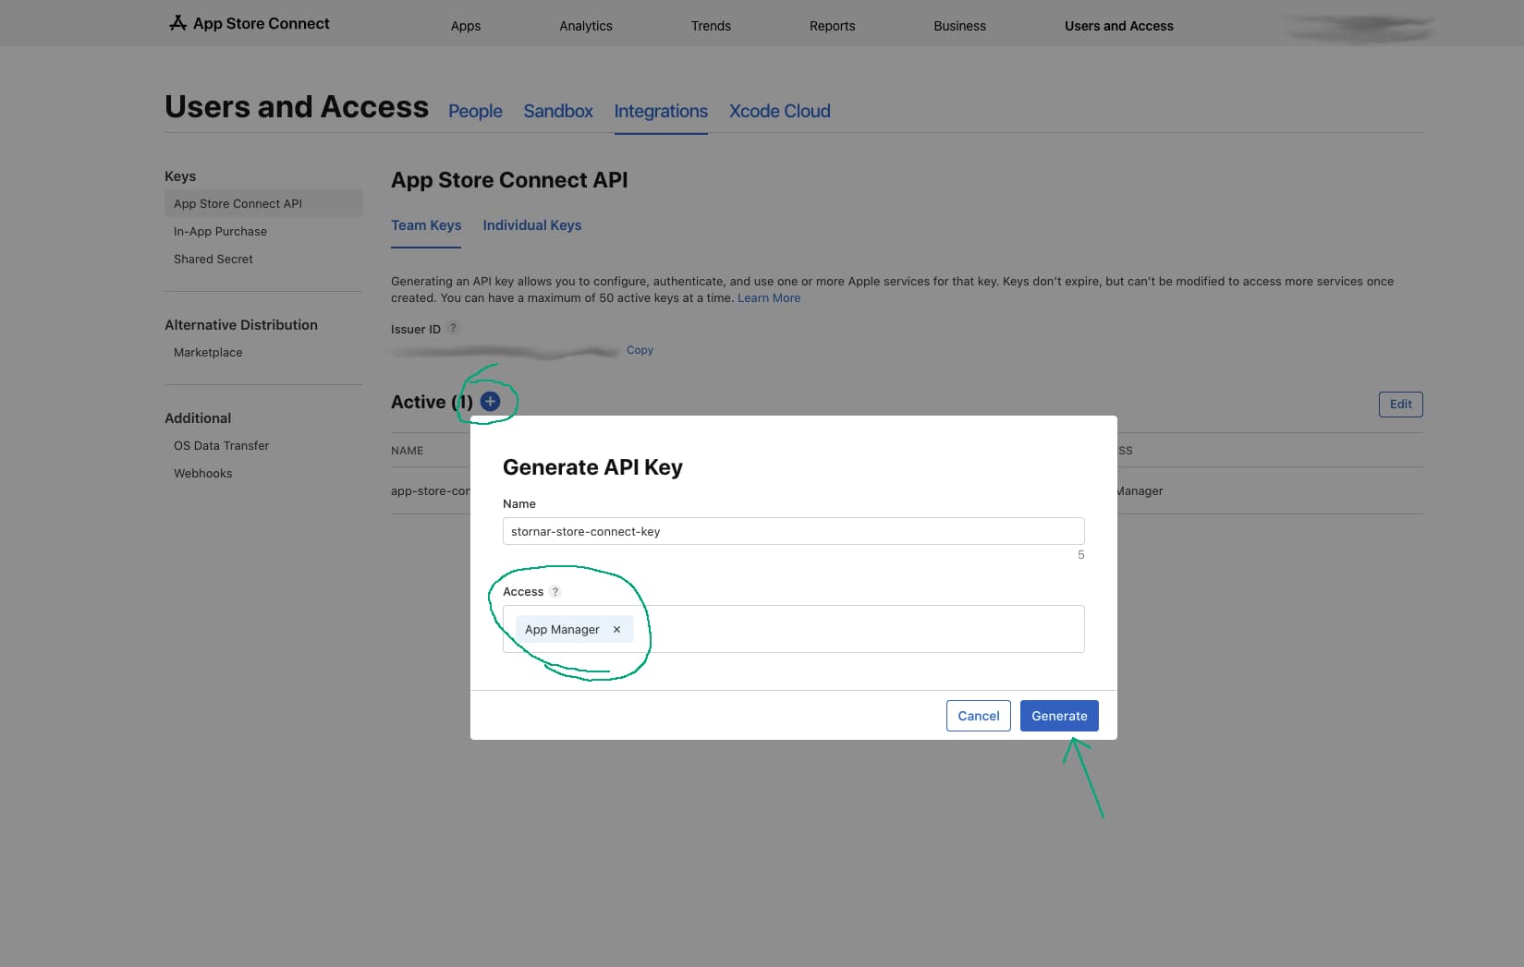Open Reports in the top navigation

(832, 26)
